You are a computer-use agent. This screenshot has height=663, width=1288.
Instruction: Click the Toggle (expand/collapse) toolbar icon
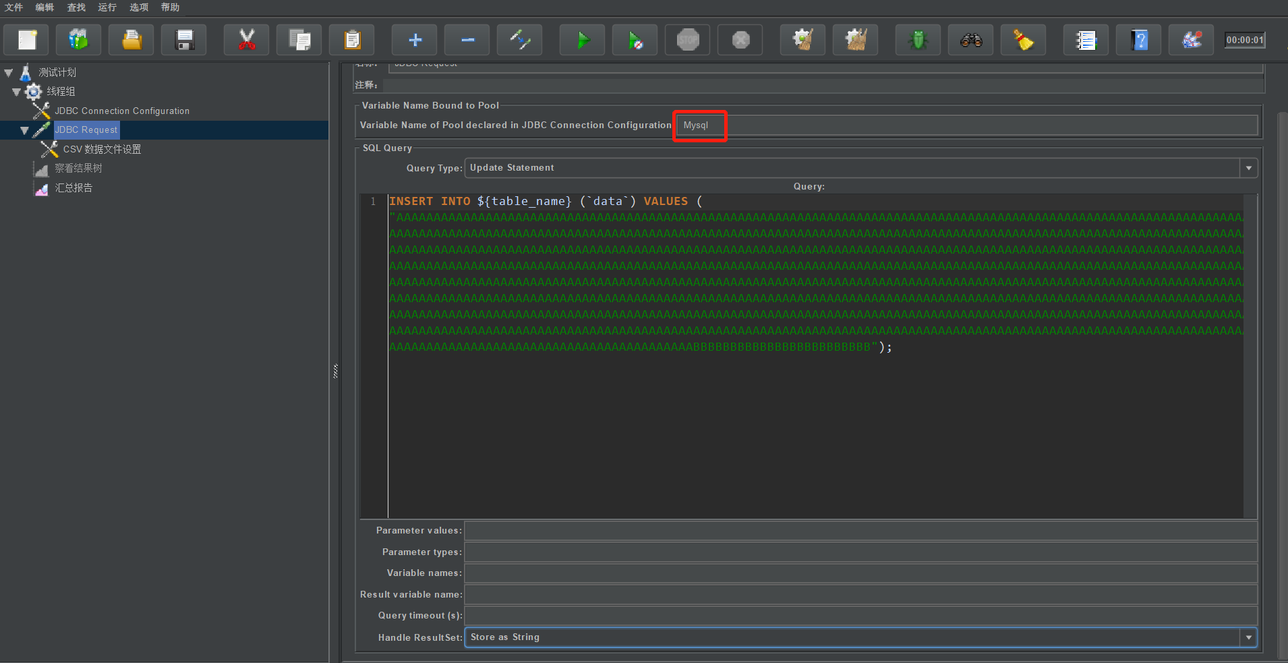click(520, 40)
